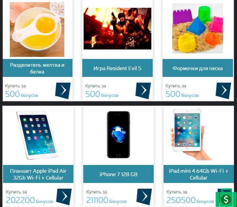
Task: Open the Resident Evil 5 cover image
Action: tap(117, 28)
